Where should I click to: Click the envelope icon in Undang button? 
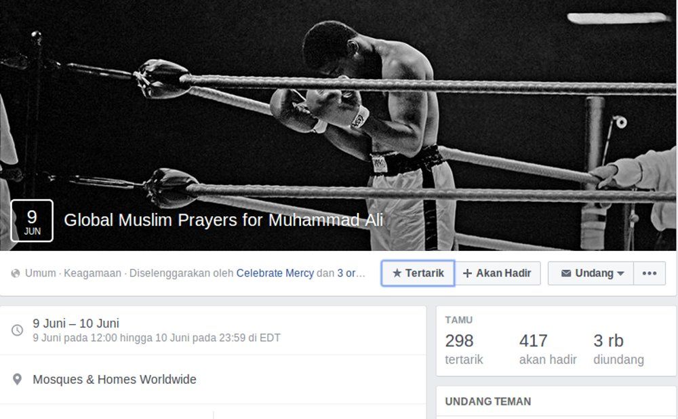pyautogui.click(x=566, y=273)
